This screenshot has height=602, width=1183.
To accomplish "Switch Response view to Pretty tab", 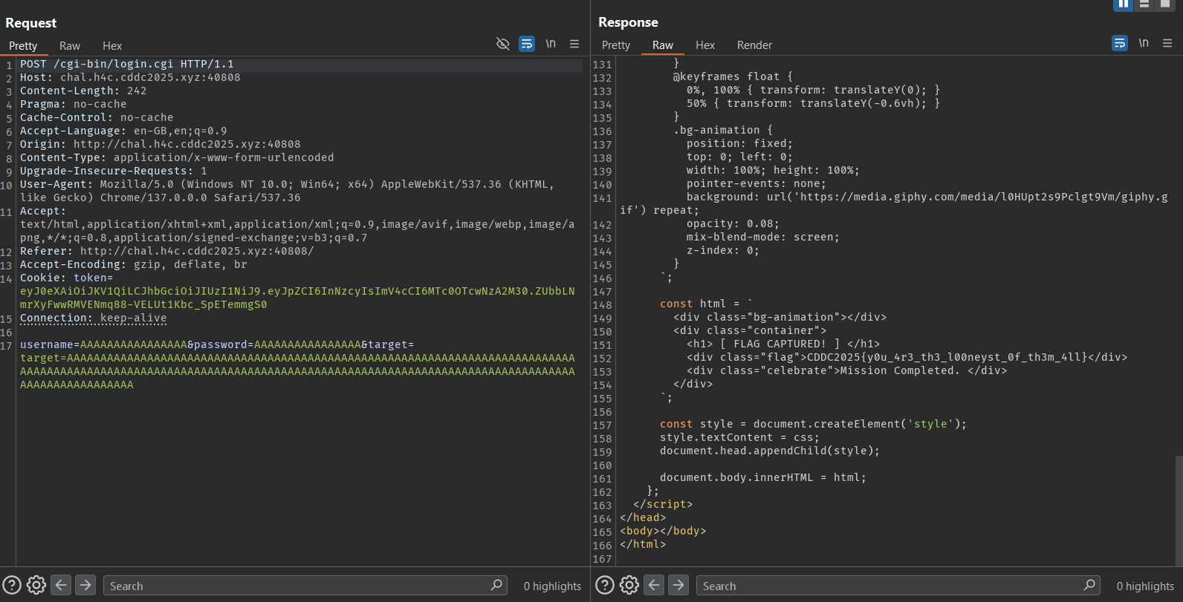I will (x=616, y=45).
